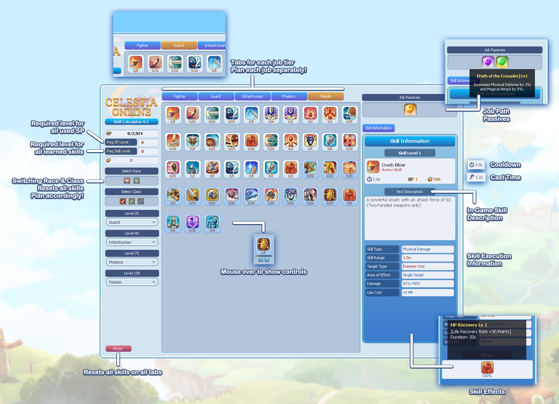559x404 pixels.
Task: Open the Skill Information tab button
Action: tap(378, 128)
